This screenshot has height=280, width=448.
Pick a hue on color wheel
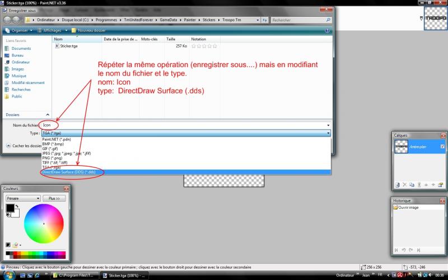44,223
